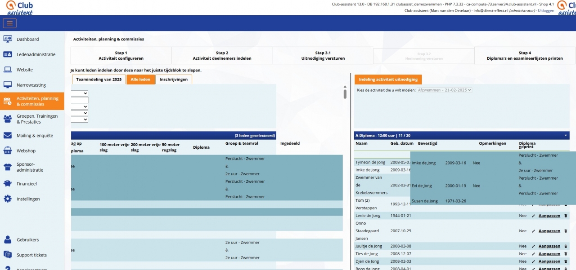Image resolution: width=576 pixels, height=270 pixels.
Task: Click the Uitloggen link
Action: pyautogui.click(x=546, y=10)
